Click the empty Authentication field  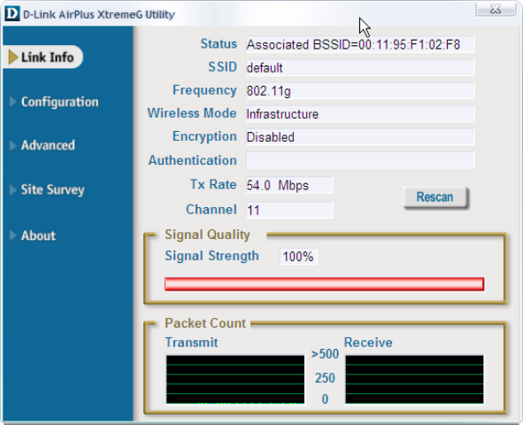point(360,160)
